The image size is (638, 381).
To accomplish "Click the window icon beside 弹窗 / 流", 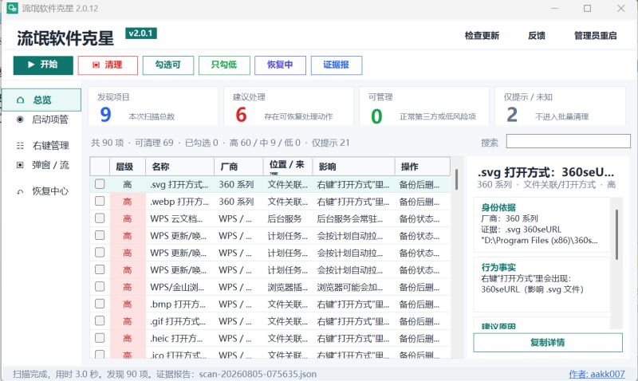I will (20, 165).
